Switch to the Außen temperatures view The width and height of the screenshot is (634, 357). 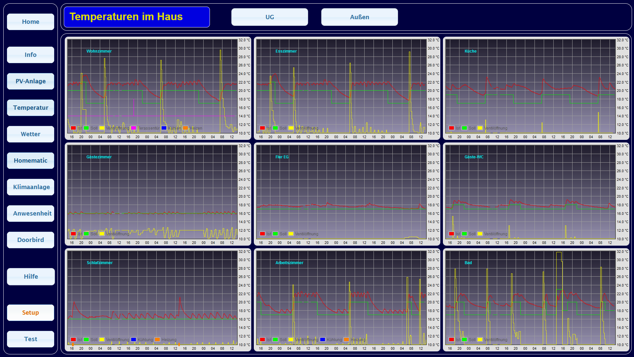coord(360,17)
